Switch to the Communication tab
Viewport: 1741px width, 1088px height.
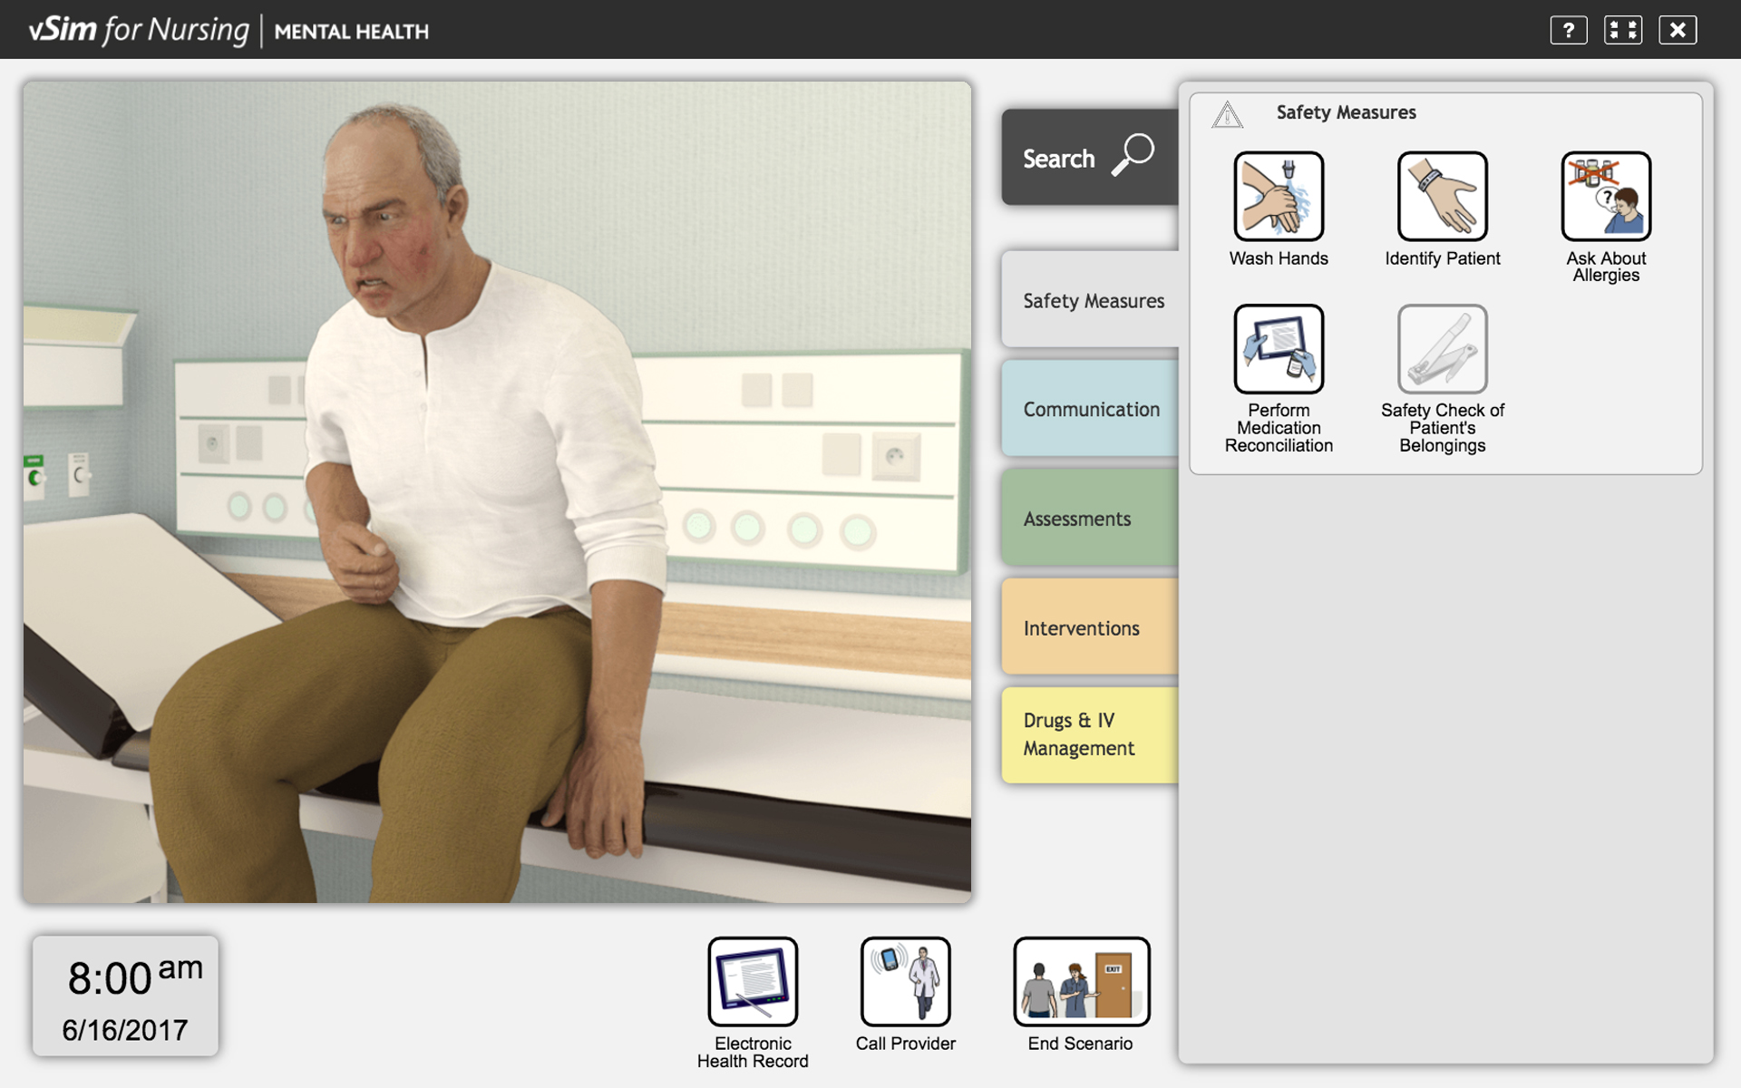point(1091,409)
